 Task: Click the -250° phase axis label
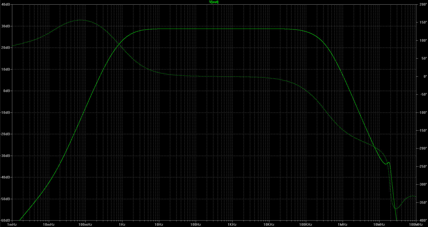click(x=423, y=166)
